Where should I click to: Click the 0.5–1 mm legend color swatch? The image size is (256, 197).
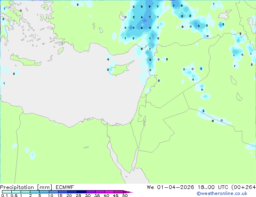point(16,192)
